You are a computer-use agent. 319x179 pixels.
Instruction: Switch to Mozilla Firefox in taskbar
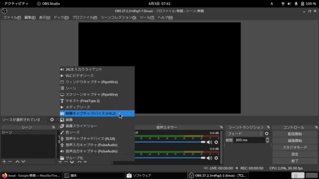31,176
